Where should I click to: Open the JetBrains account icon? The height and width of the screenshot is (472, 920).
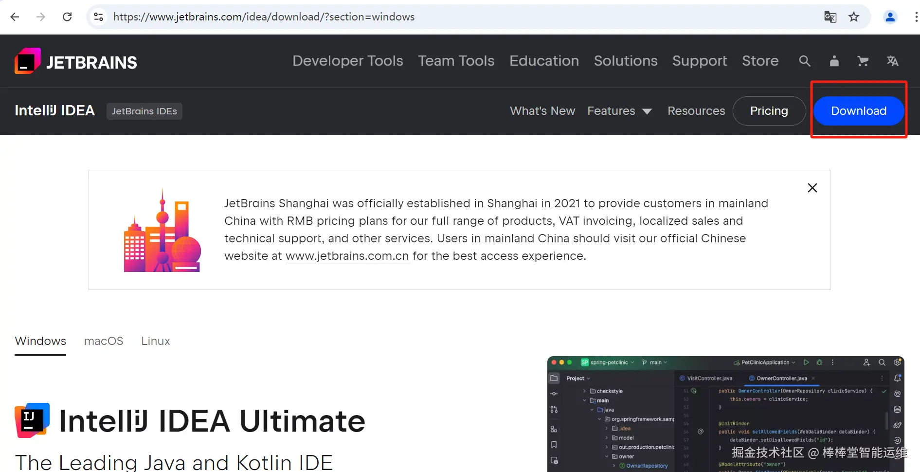(x=834, y=61)
